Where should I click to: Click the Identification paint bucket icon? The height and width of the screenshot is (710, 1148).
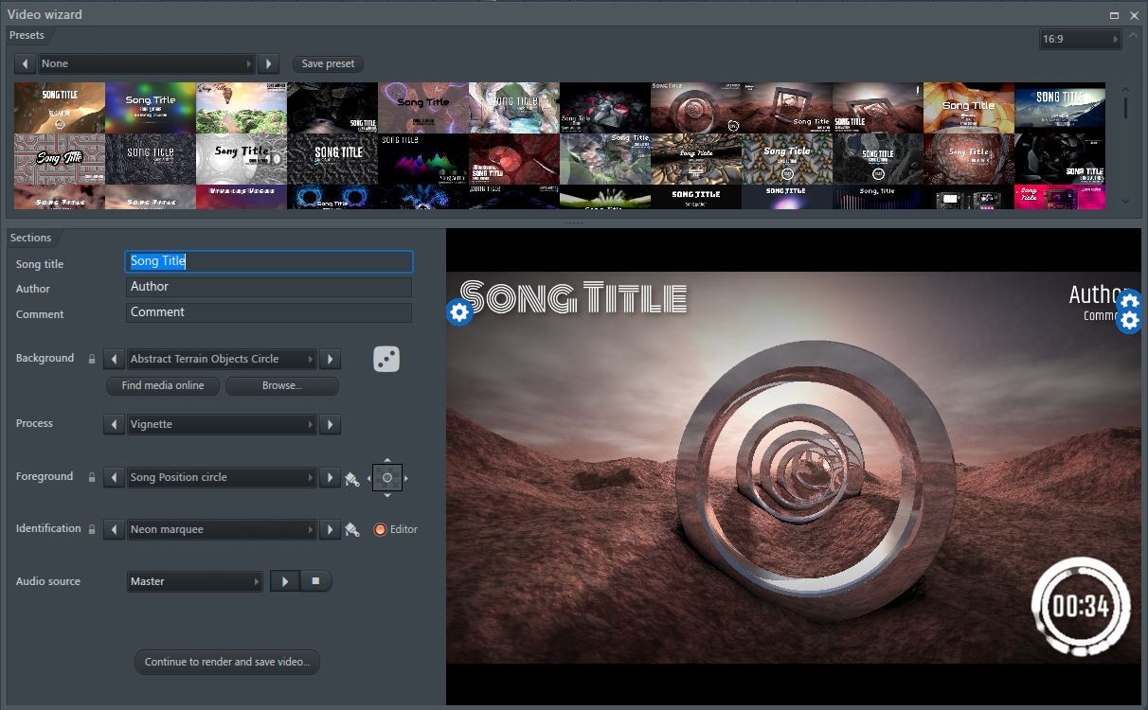(x=352, y=530)
